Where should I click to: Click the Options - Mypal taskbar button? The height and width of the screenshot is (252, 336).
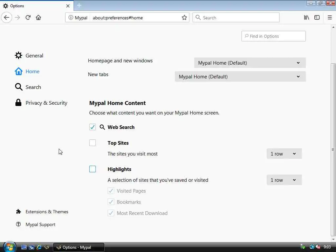pos(79,247)
